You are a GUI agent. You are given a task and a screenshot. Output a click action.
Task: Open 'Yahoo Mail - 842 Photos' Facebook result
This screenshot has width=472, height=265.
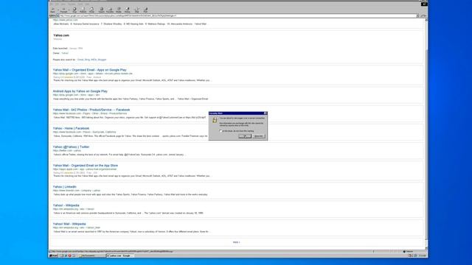point(91,110)
